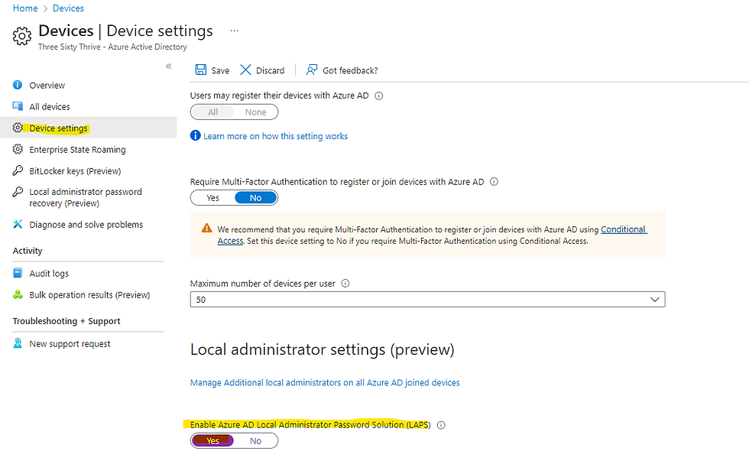The image size is (749, 474).
Task: Open Learn more on how this setting works
Action: (x=276, y=136)
